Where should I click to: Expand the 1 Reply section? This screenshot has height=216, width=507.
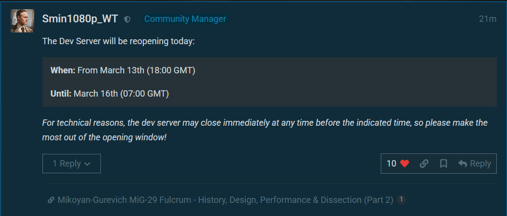(x=71, y=164)
